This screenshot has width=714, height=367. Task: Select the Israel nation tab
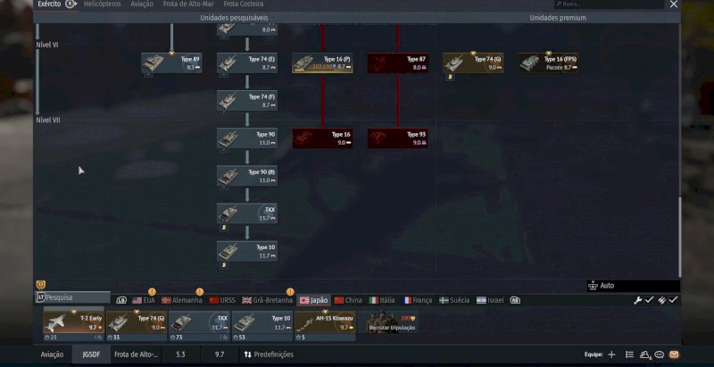pos(490,301)
